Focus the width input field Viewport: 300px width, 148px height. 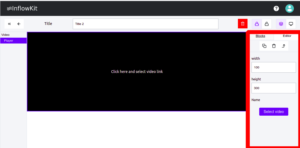[274, 67]
